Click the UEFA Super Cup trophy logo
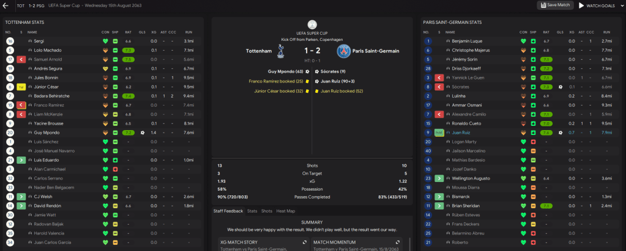626x251 pixels. click(313, 25)
